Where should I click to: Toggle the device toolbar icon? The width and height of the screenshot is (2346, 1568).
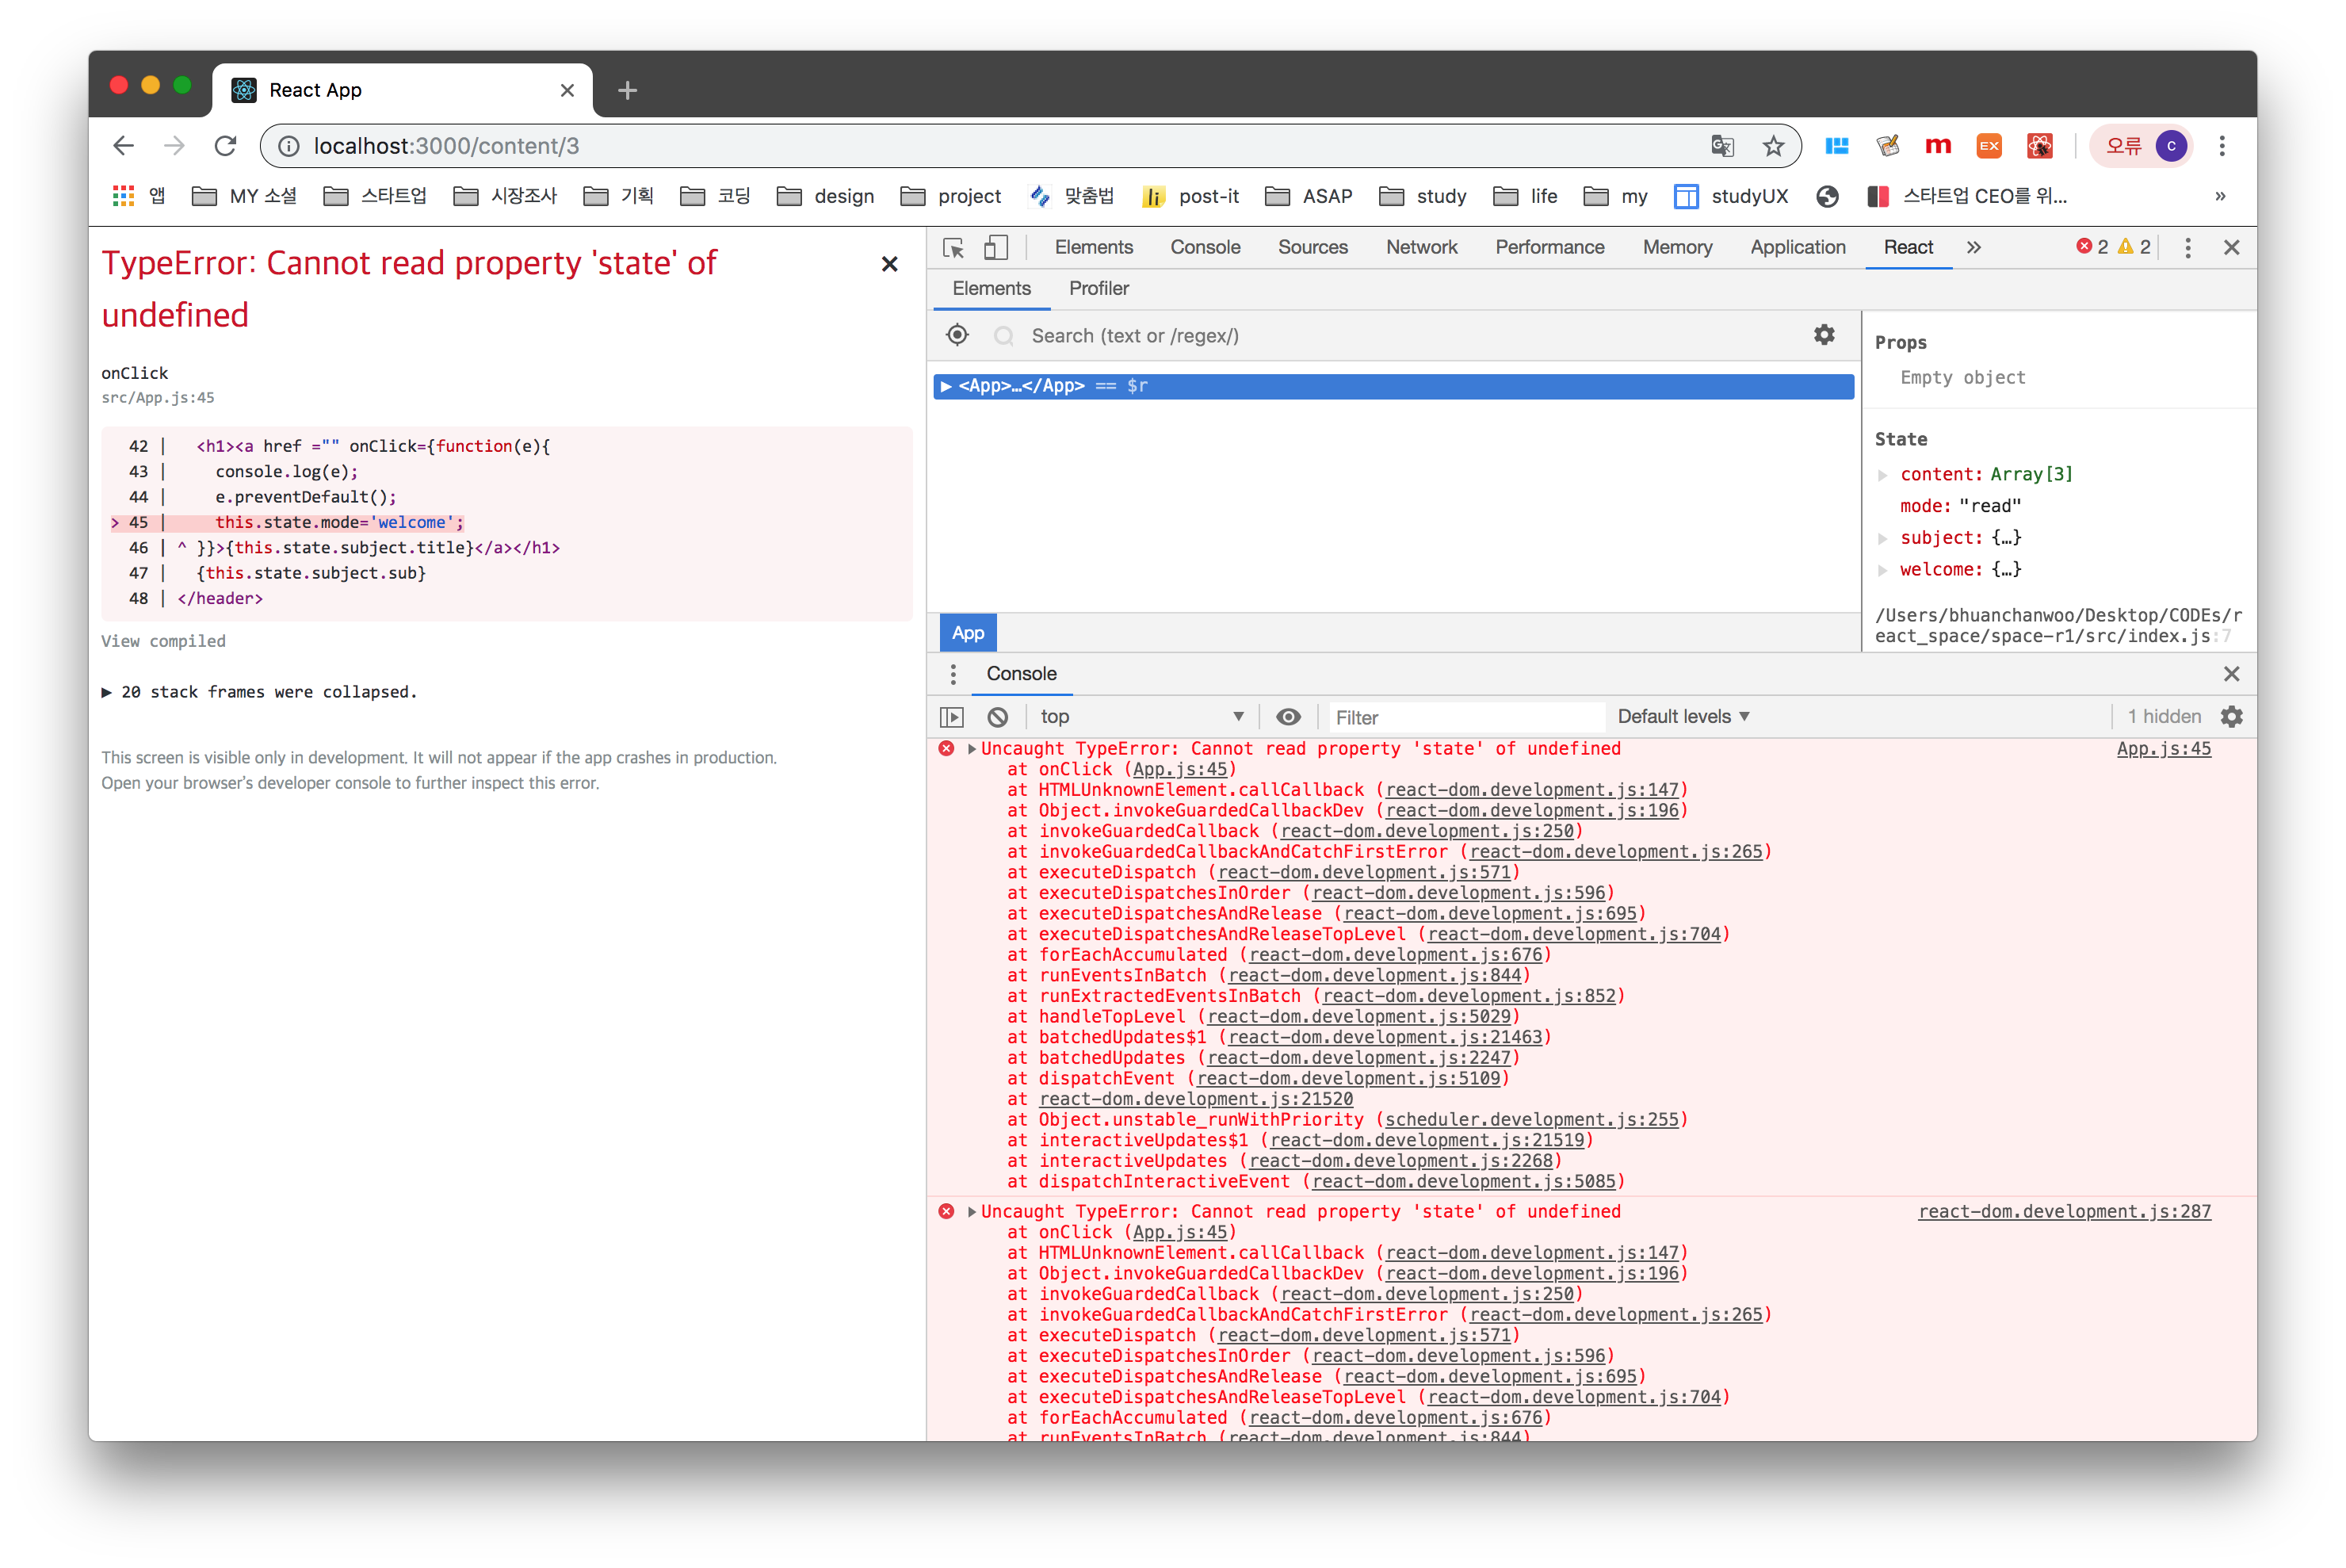coord(995,247)
